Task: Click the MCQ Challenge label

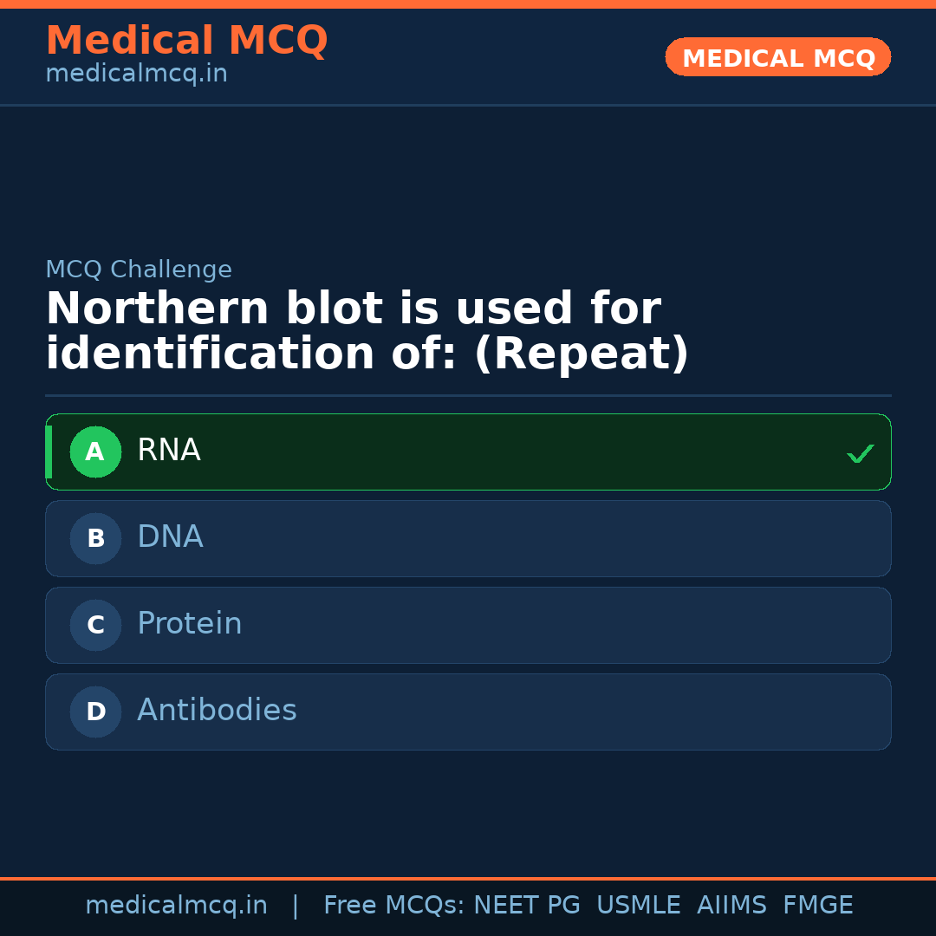Action: click(x=139, y=270)
